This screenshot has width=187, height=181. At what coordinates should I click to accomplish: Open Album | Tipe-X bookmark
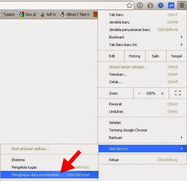point(74,14)
